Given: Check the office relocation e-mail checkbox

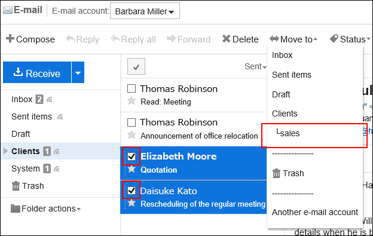Looking at the screenshot, I should point(132,122).
